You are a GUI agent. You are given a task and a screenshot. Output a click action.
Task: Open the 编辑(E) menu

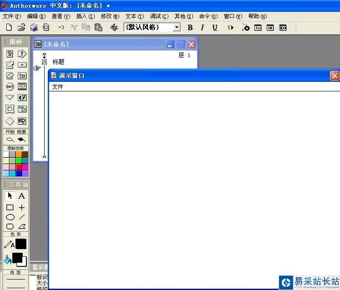coord(36,16)
